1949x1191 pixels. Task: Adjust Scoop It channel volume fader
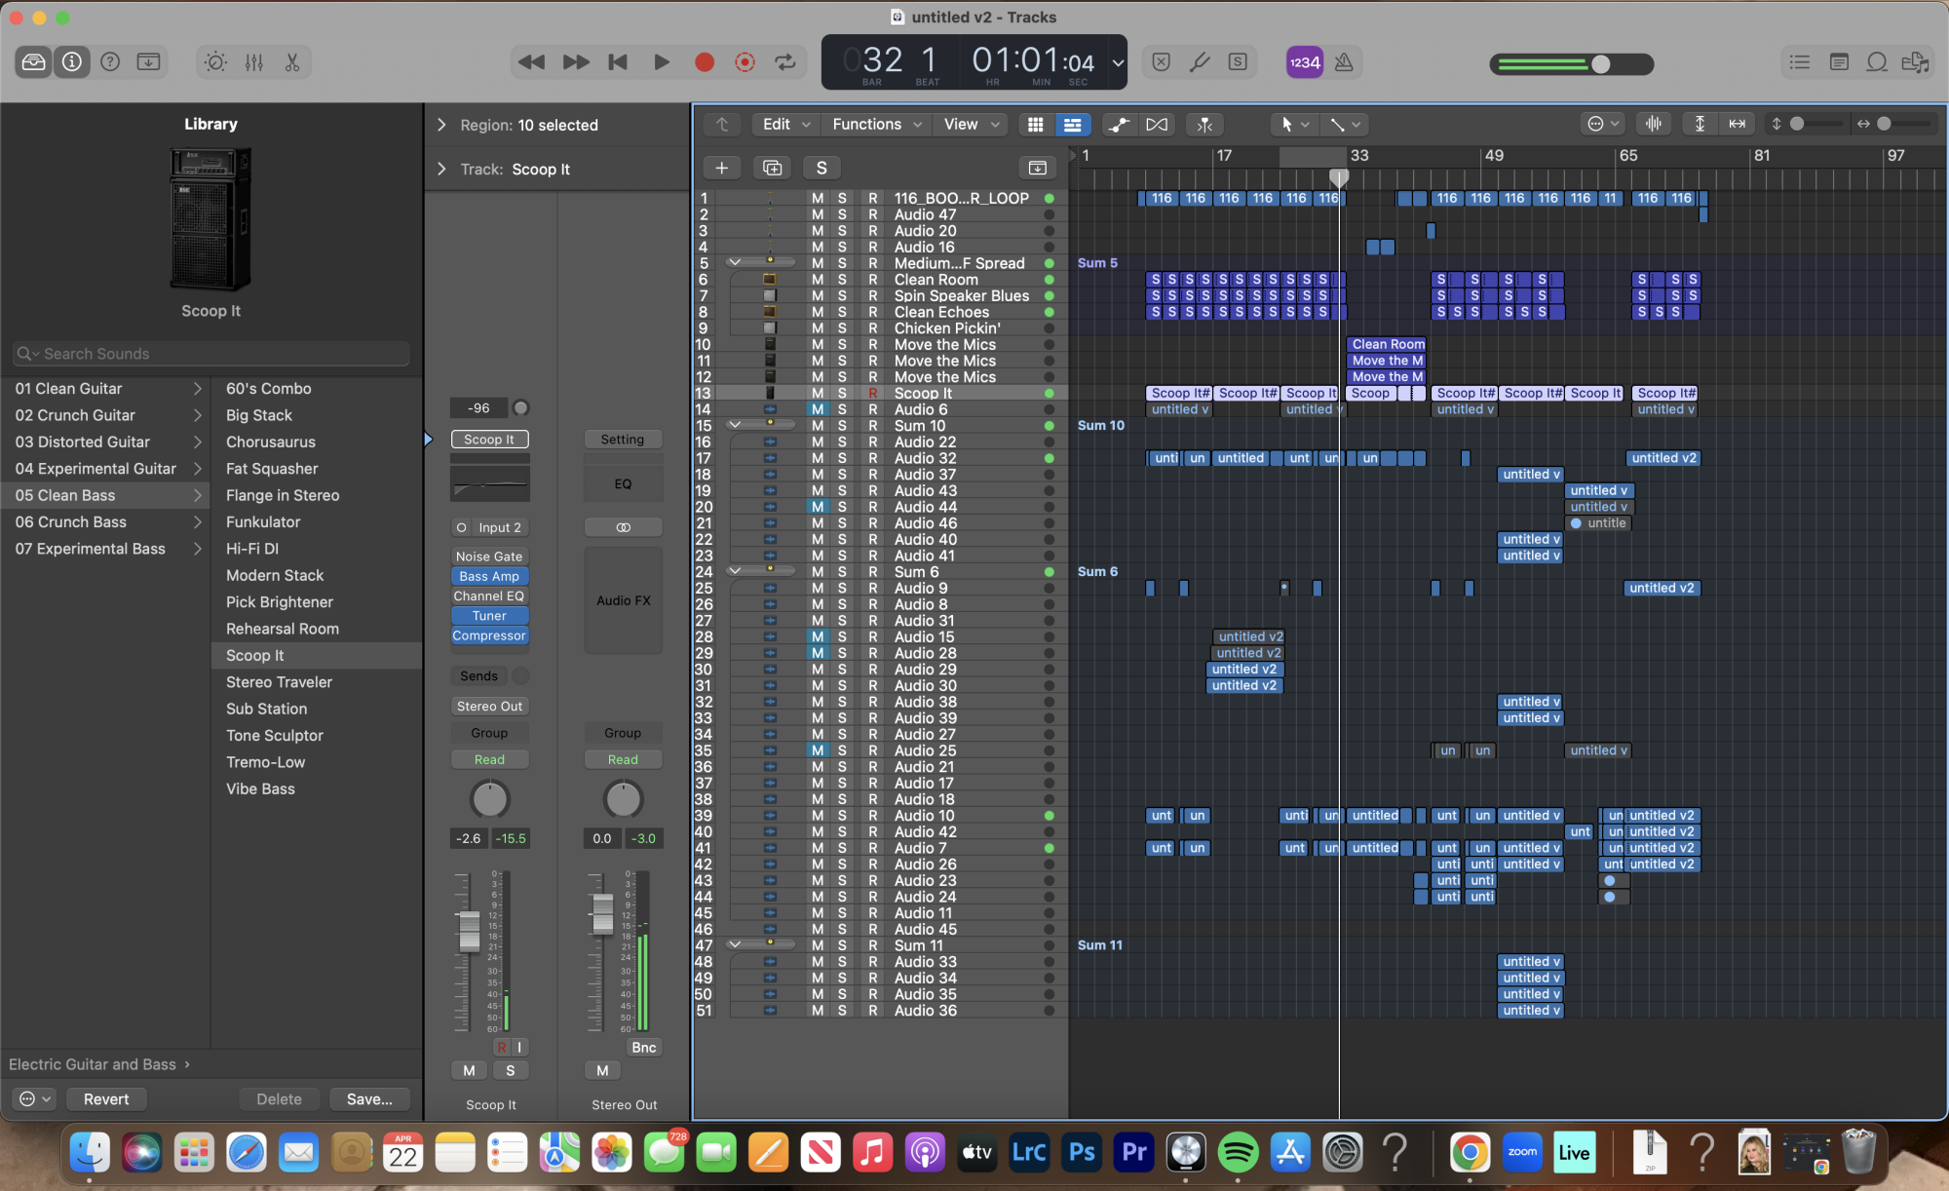coord(470,931)
